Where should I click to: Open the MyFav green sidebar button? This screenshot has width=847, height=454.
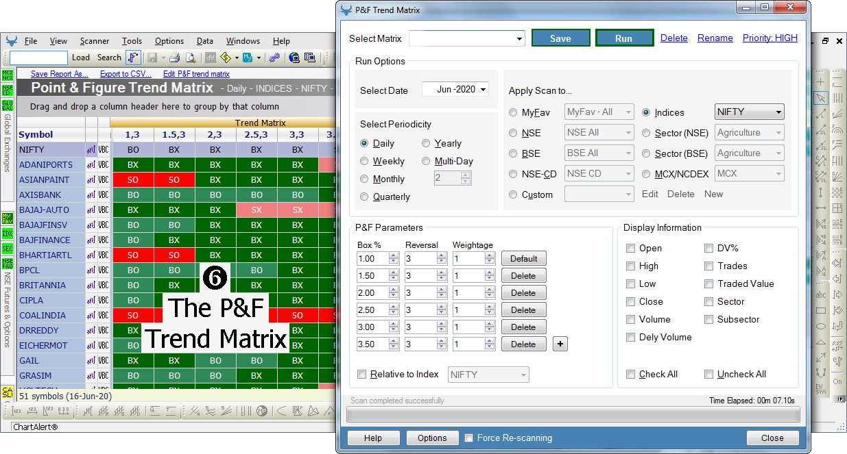[x=8, y=218]
